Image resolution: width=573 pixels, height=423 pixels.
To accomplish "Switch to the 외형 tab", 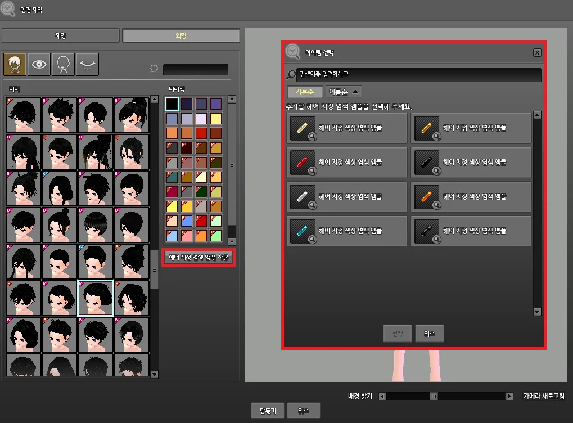I will (181, 35).
